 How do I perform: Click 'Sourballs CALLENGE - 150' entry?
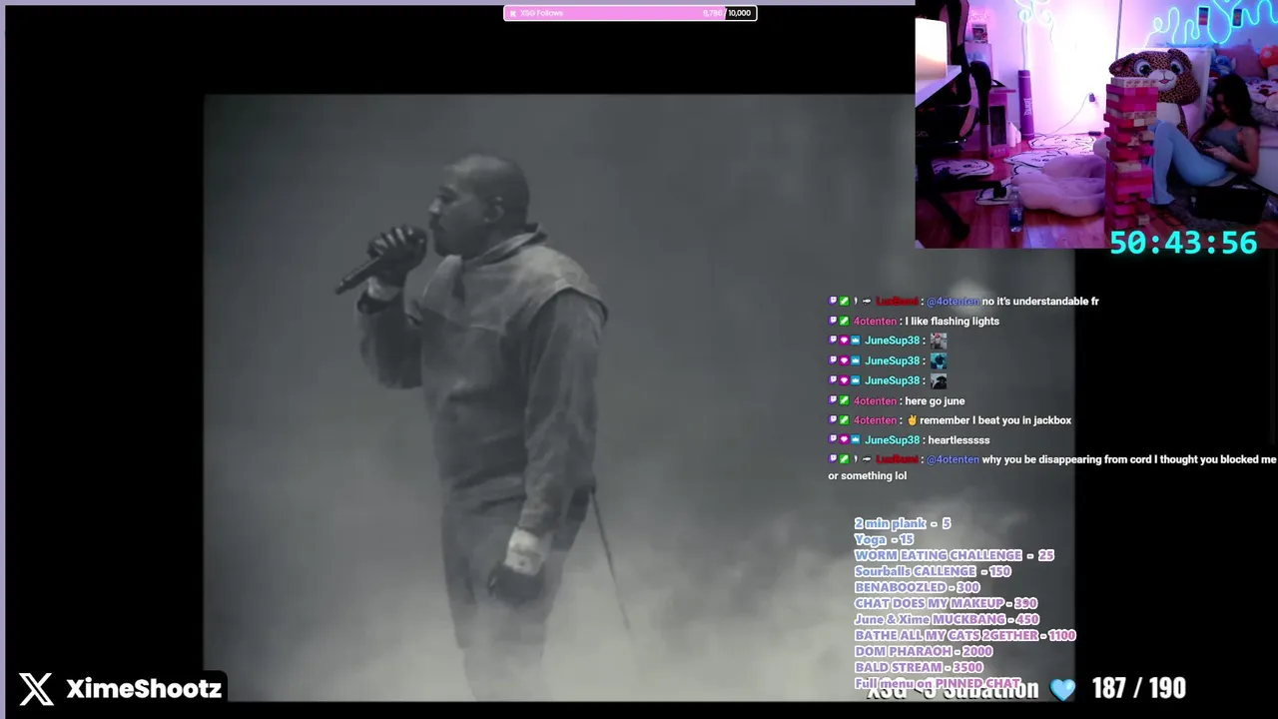933,571
